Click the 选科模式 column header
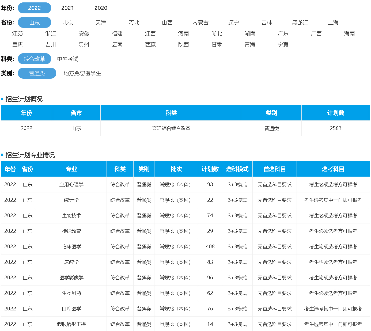The image size is (371, 331). coord(237,169)
